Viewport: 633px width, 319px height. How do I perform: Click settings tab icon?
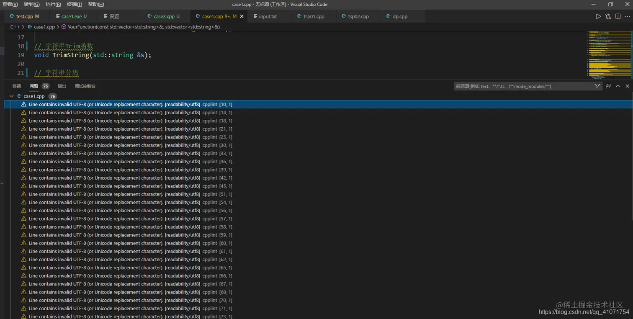[105, 16]
